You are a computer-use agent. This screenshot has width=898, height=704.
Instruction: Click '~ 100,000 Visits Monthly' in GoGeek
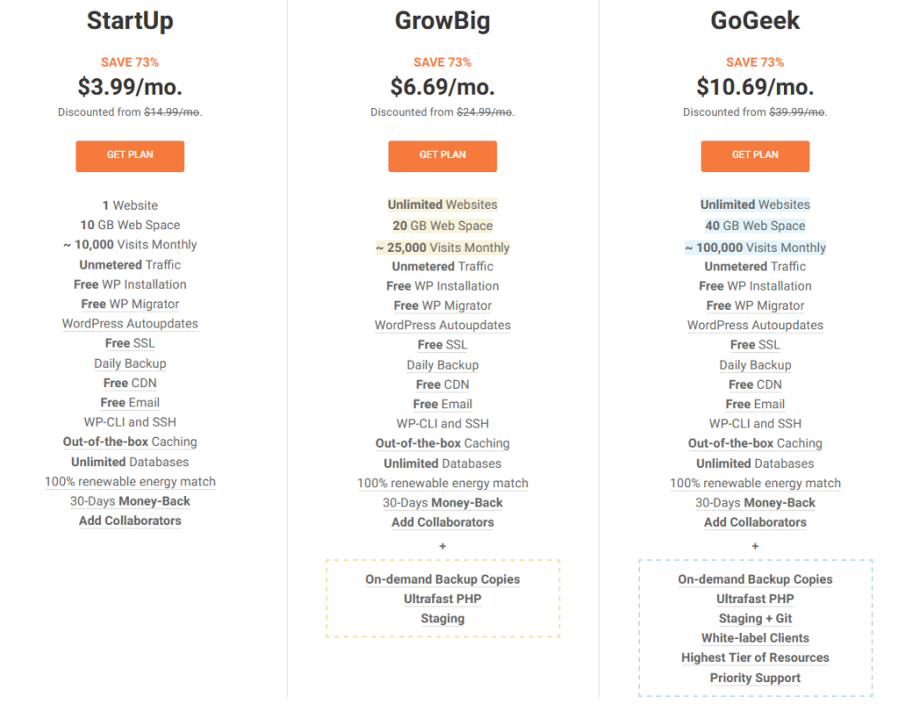(755, 248)
